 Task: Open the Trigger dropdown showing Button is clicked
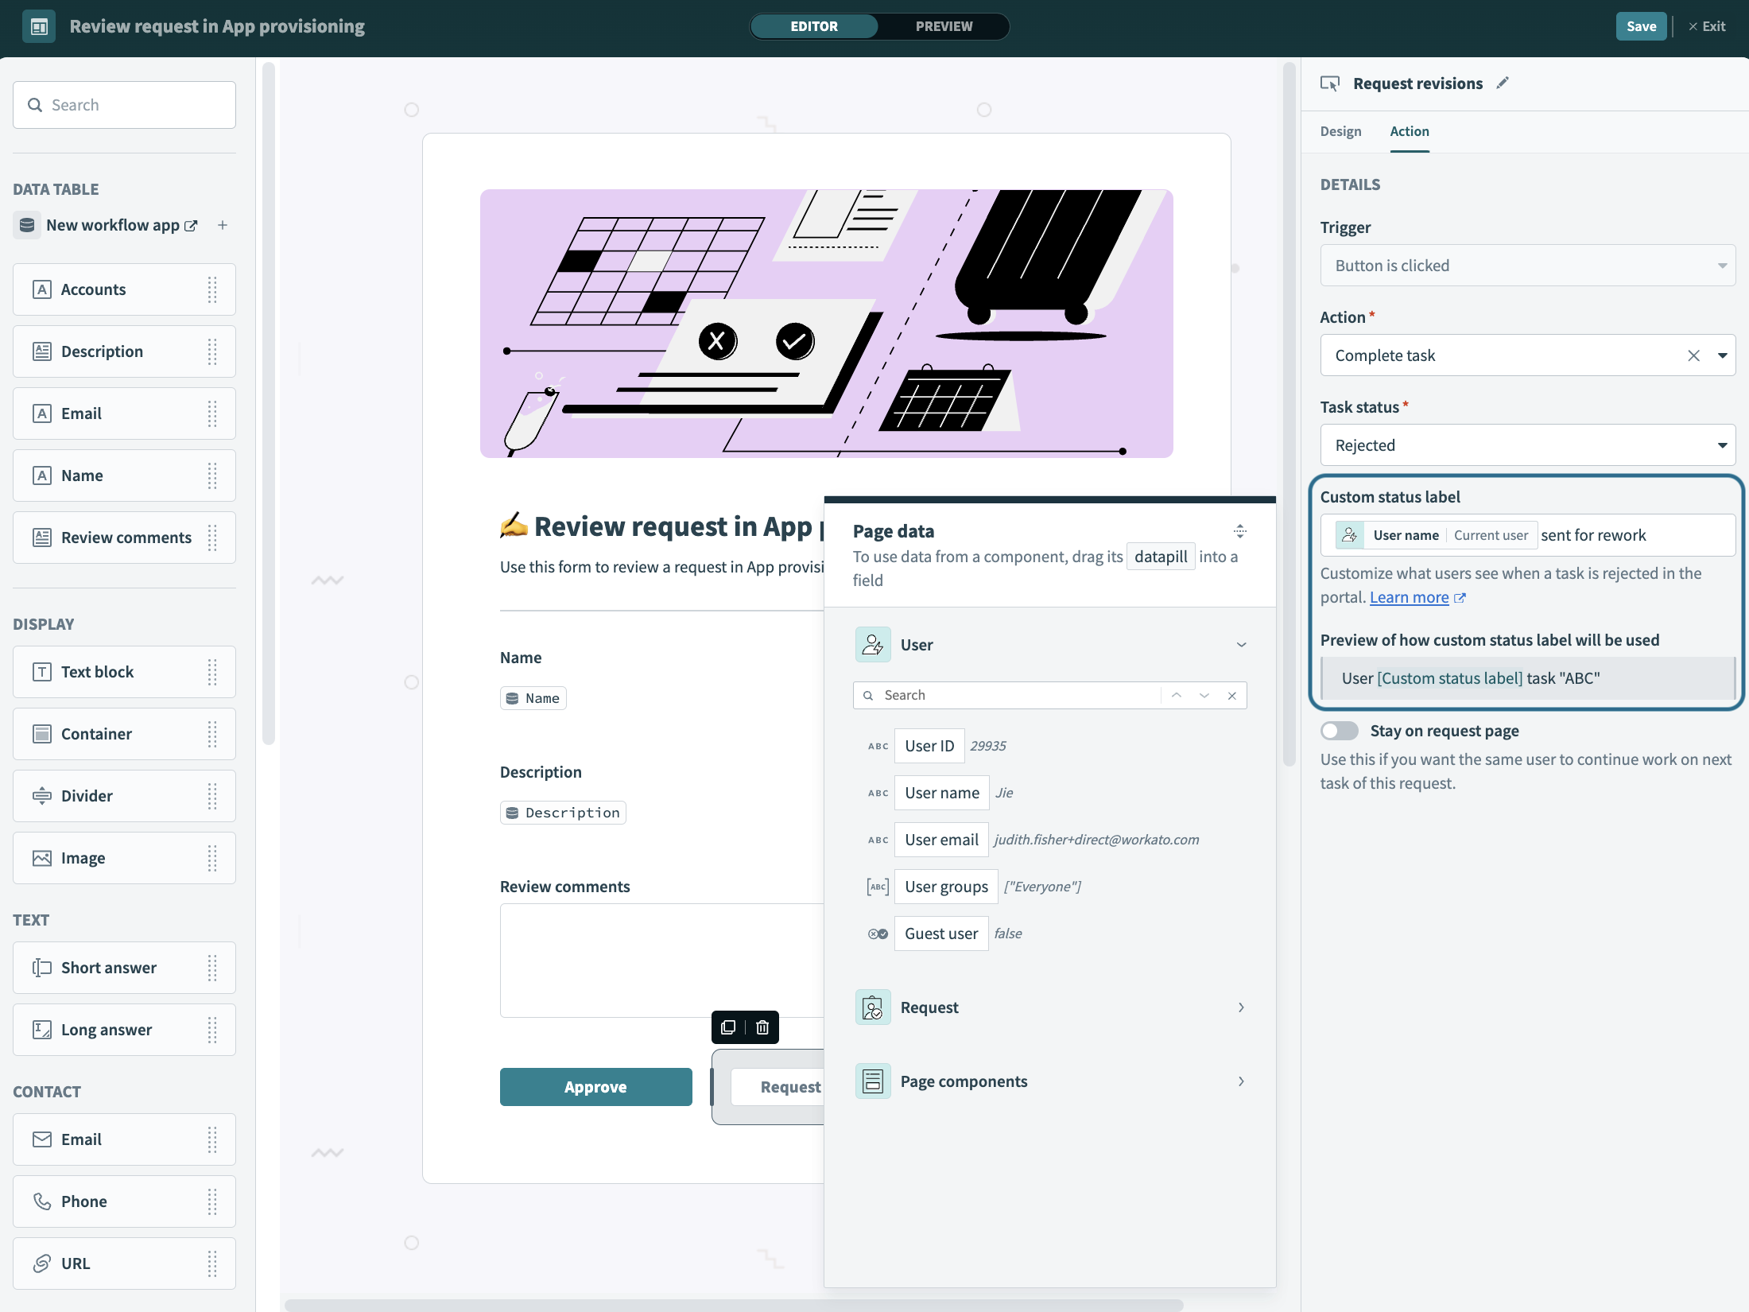click(x=1721, y=265)
